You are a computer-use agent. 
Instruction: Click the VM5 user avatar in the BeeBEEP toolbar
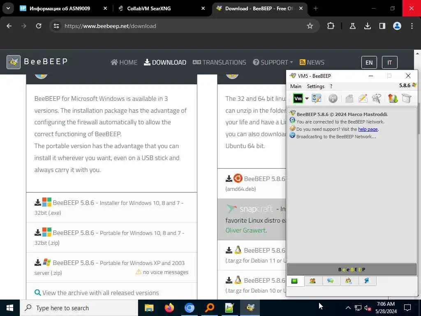coord(298,99)
